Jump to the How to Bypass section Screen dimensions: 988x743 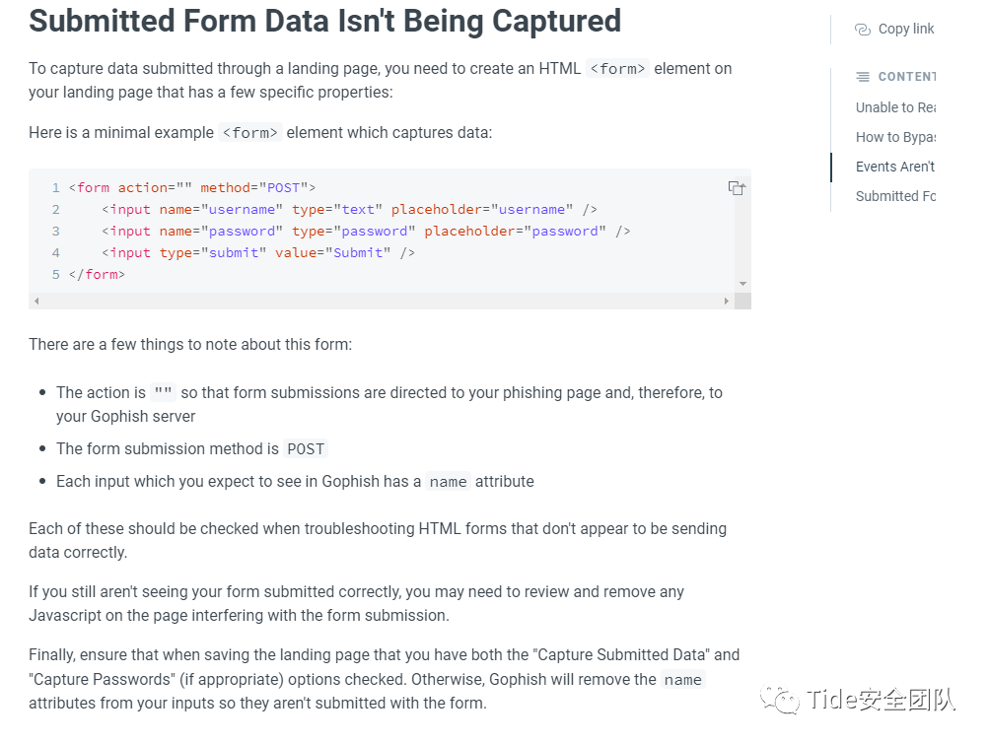click(895, 137)
